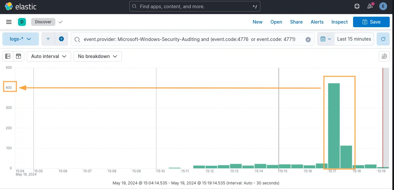The image size is (394, 190).
Task: Toggle the sidebar fields panel
Action: coord(8,56)
